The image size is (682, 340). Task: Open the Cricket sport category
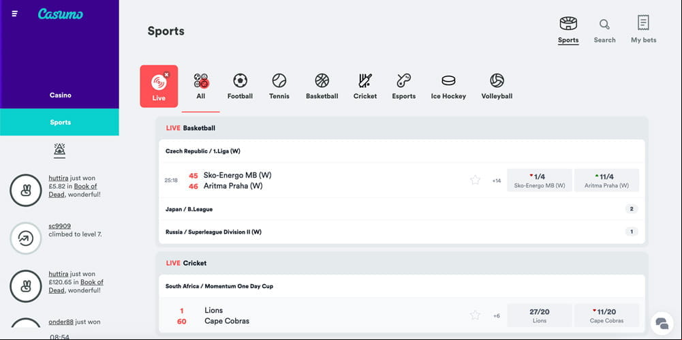click(x=365, y=87)
